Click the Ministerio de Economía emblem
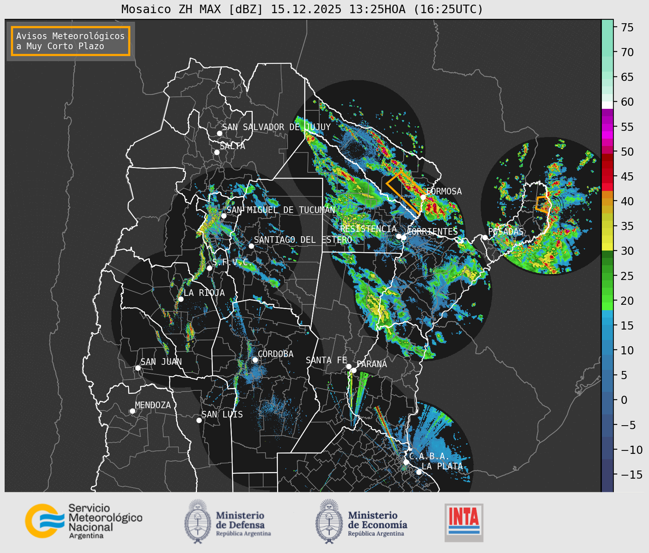This screenshot has height=553, width=649. (329, 521)
